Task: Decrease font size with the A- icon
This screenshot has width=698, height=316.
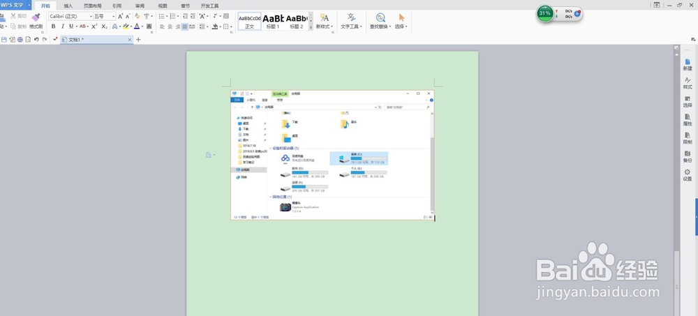Action: pyautogui.click(x=128, y=16)
